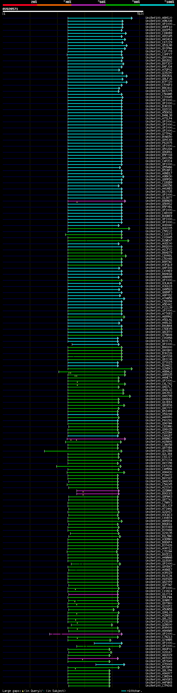Click the red ~20% identity legend segment
This screenshot has height=693, width=177.
20,5
